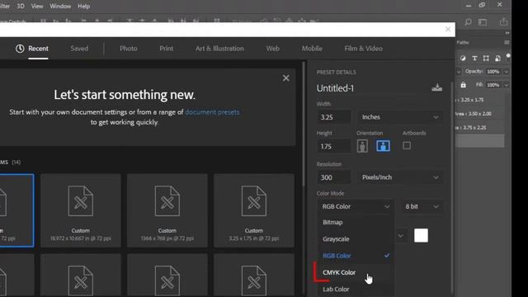Switch to the Mobile tab
The height and width of the screenshot is (297, 528).
[x=312, y=49]
